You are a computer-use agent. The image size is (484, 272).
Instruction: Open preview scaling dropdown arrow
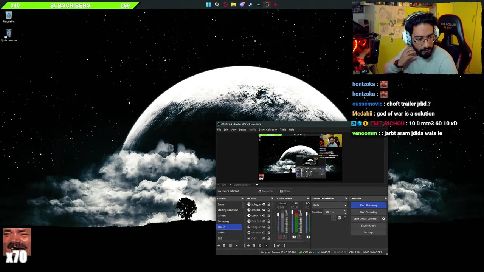[257, 185]
